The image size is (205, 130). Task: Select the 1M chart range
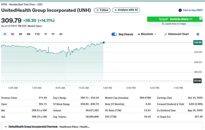[20, 34]
